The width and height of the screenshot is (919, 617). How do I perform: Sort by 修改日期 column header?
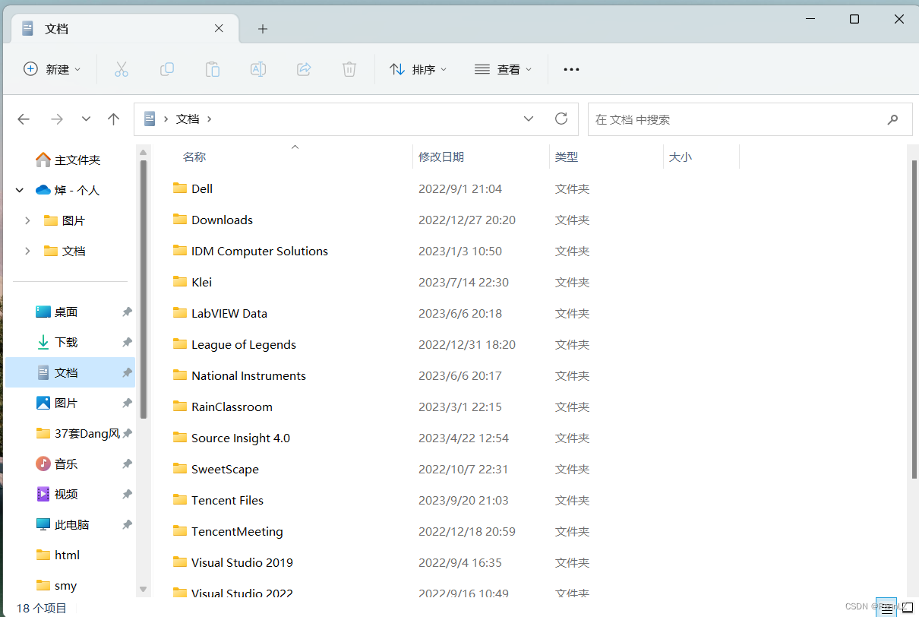point(481,157)
